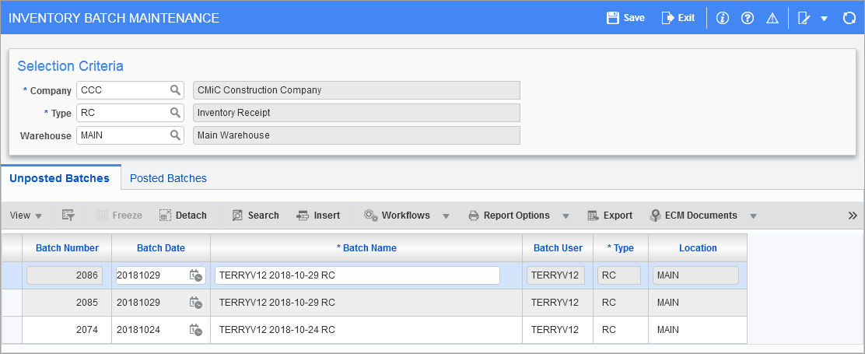865x354 pixels.
Task: Open the information icon in header
Action: point(722,18)
